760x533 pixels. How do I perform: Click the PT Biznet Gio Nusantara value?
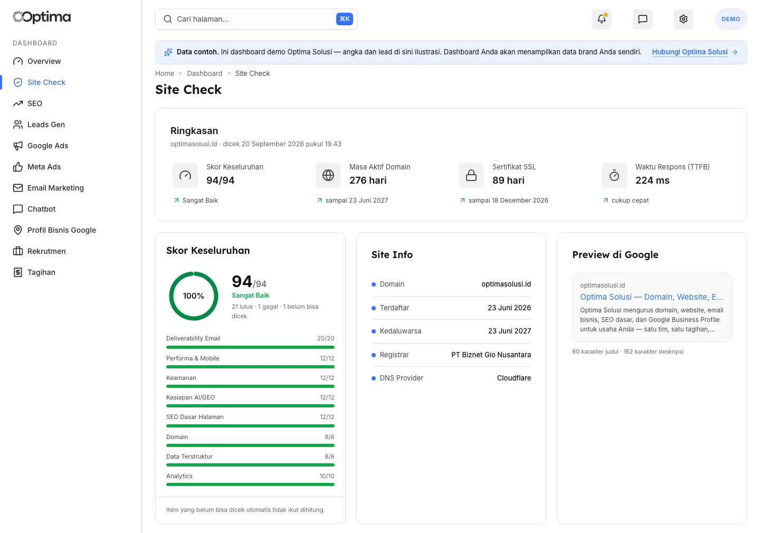click(x=491, y=355)
